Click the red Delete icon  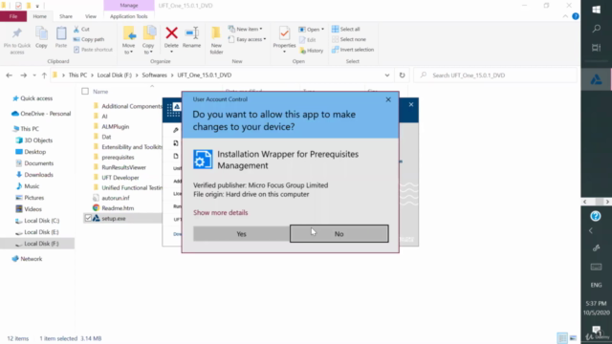171,33
